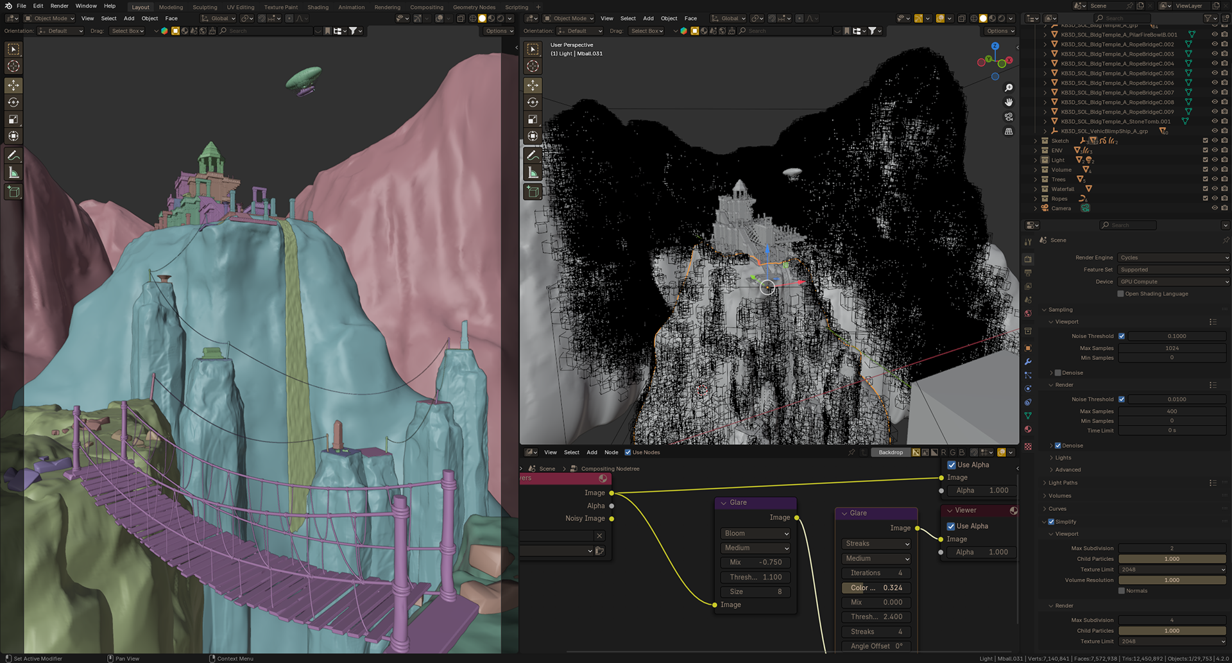
Task: Click the properties panel search field
Action: pos(1128,225)
